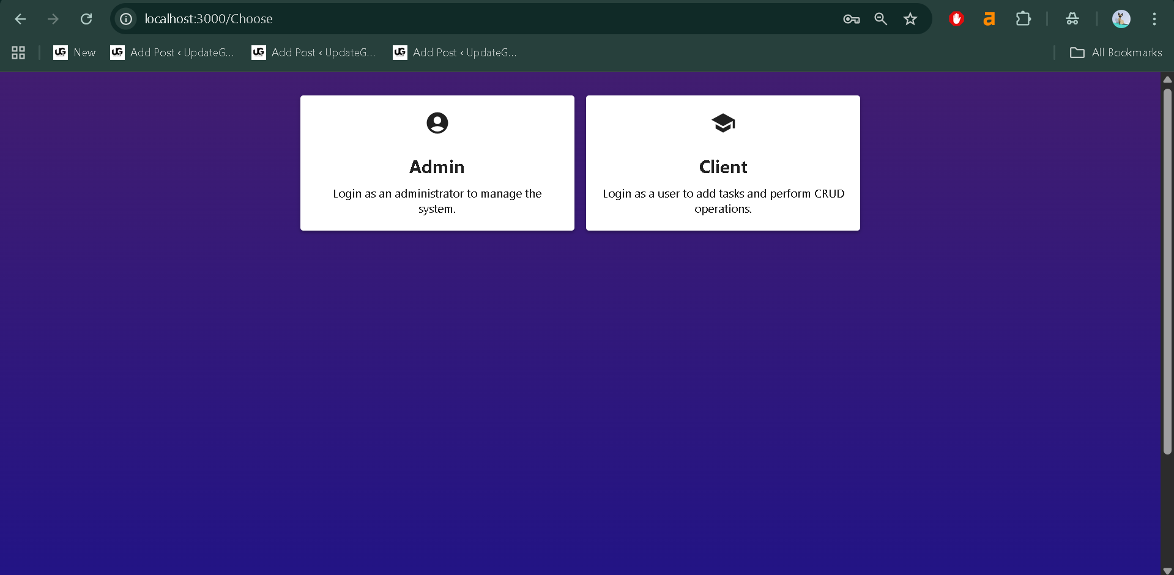1174x575 pixels.
Task: Click the Admin account circle icon
Action: tap(437, 123)
